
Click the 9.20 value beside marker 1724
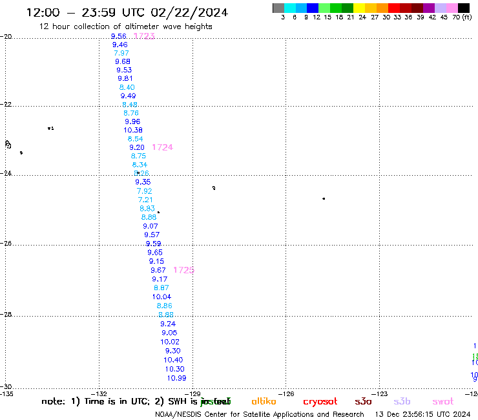pyautogui.click(x=137, y=147)
